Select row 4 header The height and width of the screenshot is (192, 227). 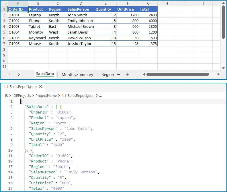click(x=4, y=26)
